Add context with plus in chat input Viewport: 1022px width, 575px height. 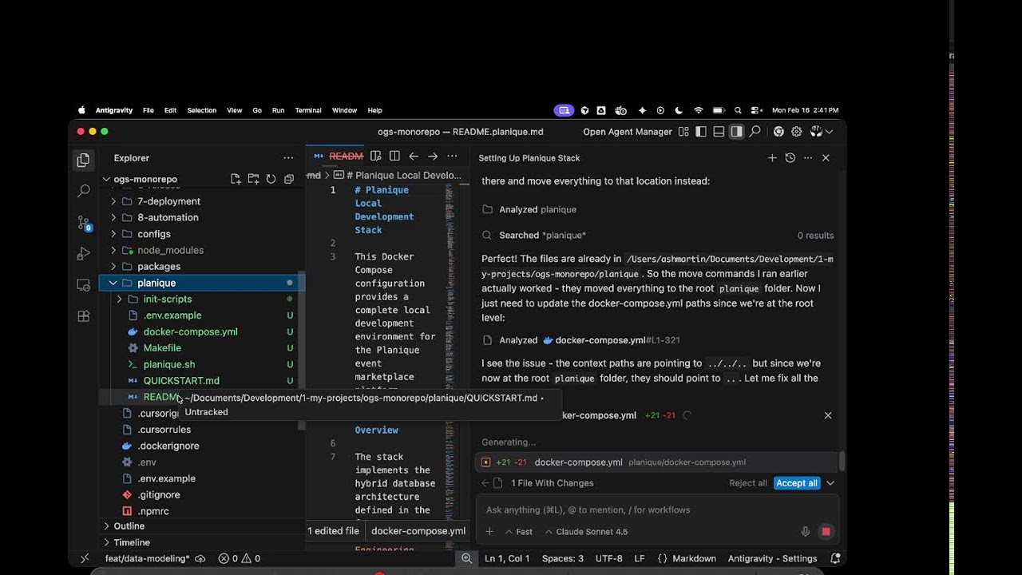pyautogui.click(x=489, y=532)
